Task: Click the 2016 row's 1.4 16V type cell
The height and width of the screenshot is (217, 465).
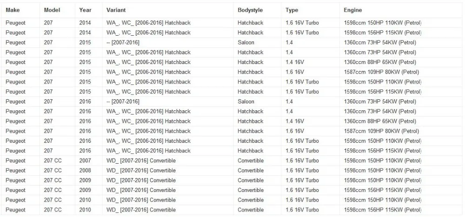Action: pos(295,121)
